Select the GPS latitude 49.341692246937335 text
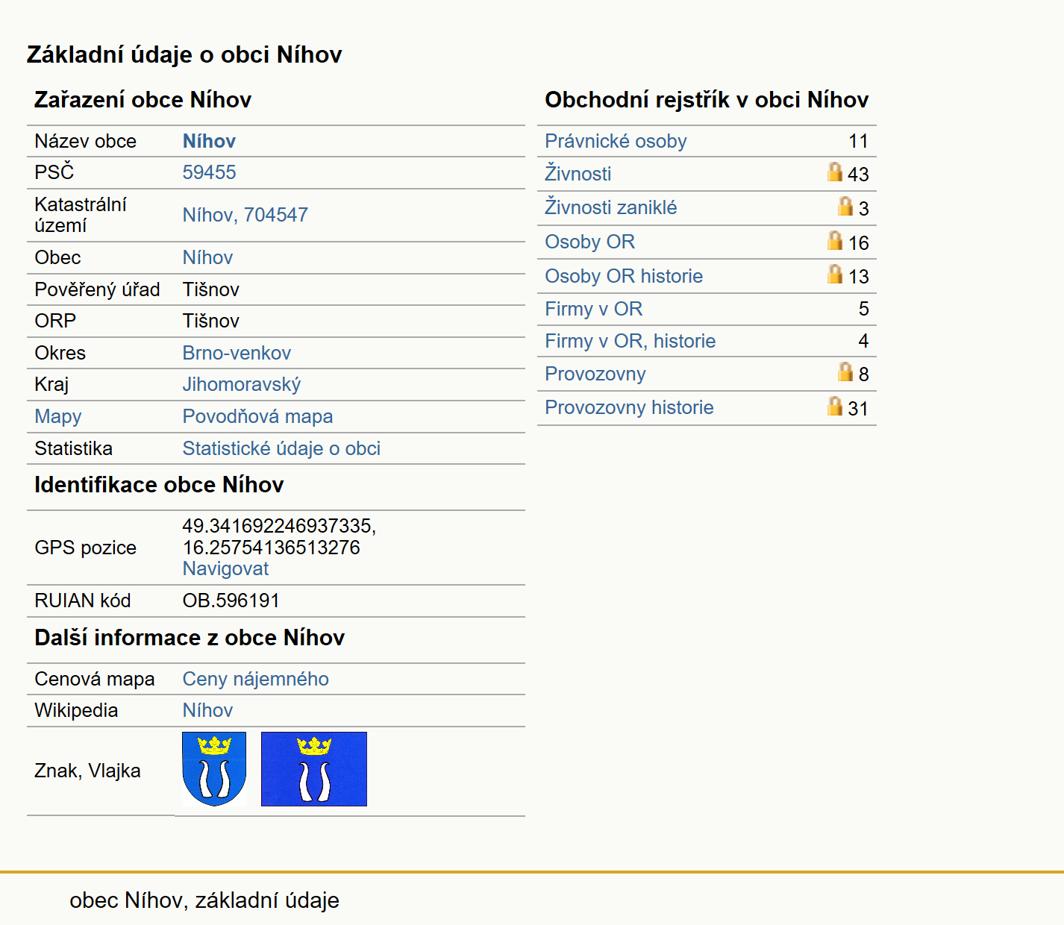 point(279,526)
